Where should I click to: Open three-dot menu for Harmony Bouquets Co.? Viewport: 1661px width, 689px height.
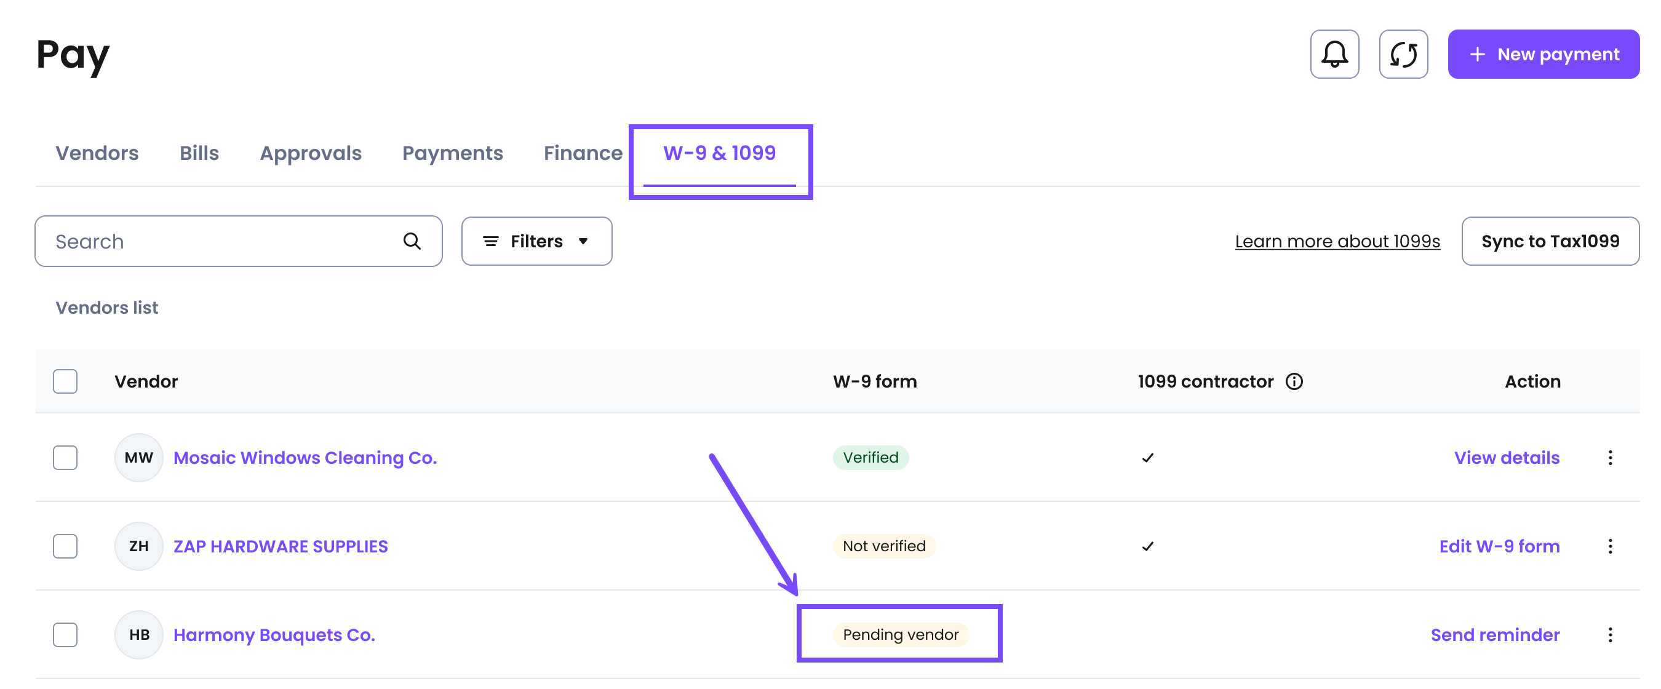coord(1609,634)
